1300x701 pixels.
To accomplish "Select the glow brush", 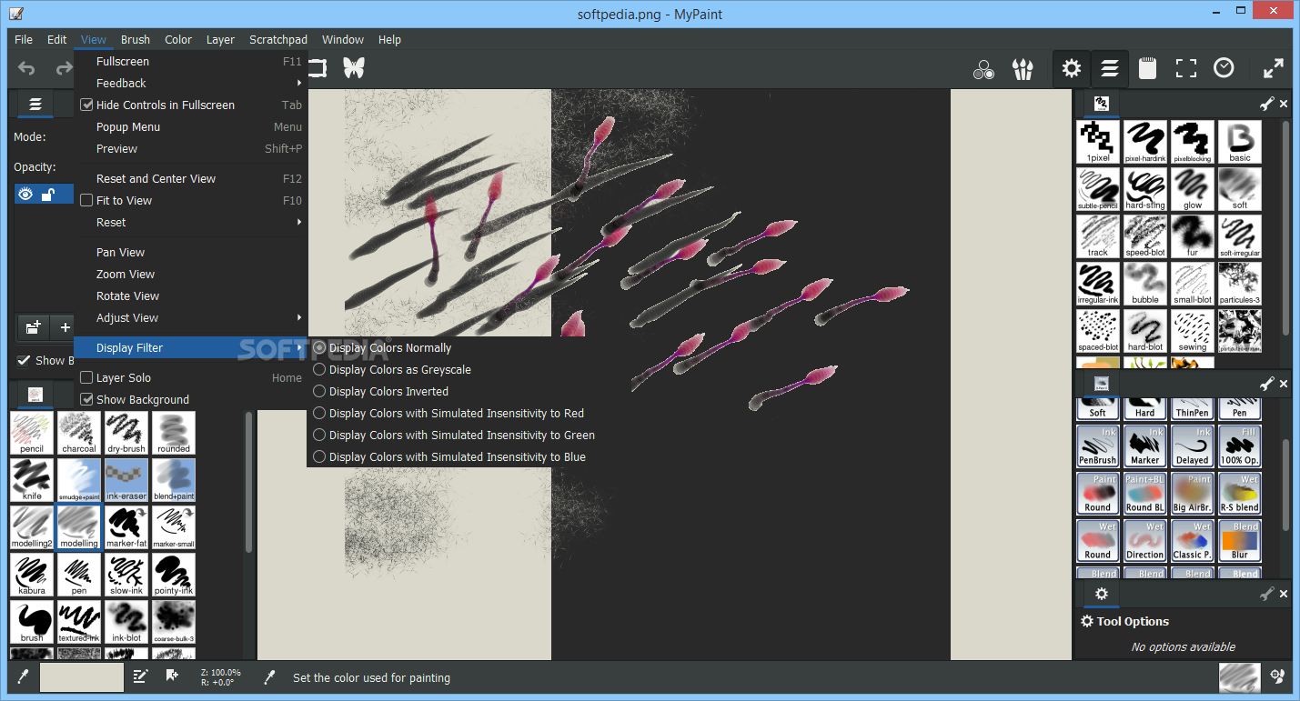I will [1193, 190].
